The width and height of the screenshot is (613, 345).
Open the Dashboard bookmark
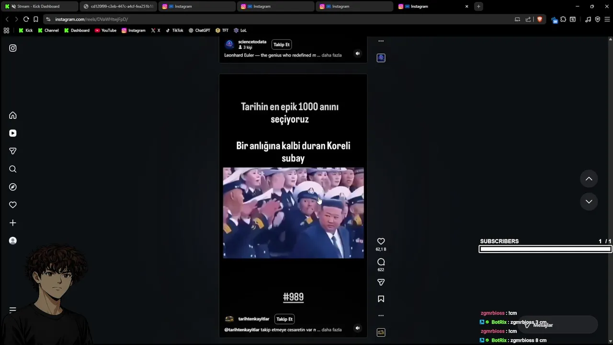click(77, 30)
